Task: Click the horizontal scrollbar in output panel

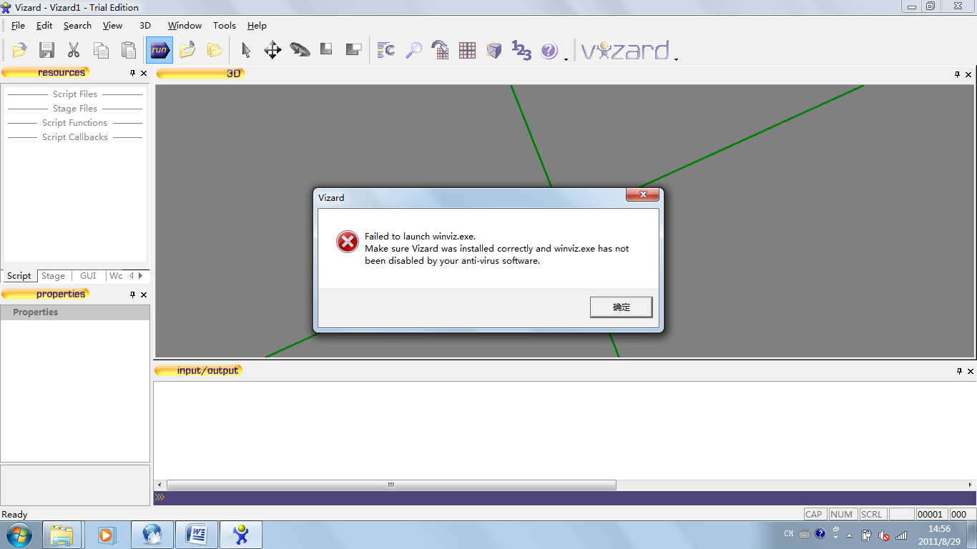Action: coord(391,485)
